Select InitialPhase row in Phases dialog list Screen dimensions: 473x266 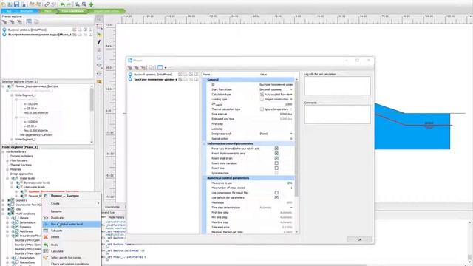tap(163, 74)
